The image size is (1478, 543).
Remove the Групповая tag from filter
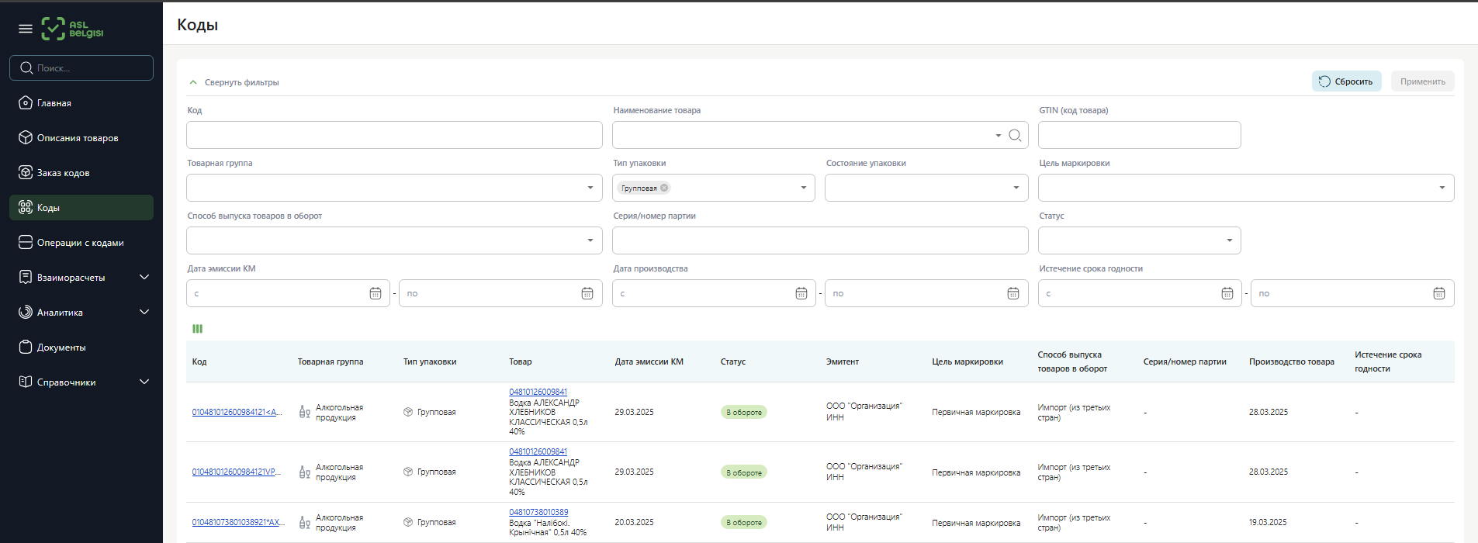click(x=664, y=188)
